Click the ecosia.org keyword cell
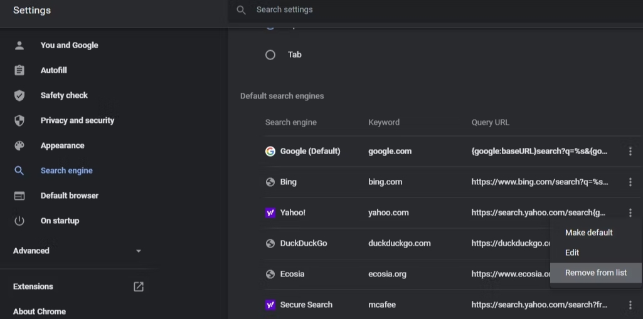 click(x=387, y=275)
